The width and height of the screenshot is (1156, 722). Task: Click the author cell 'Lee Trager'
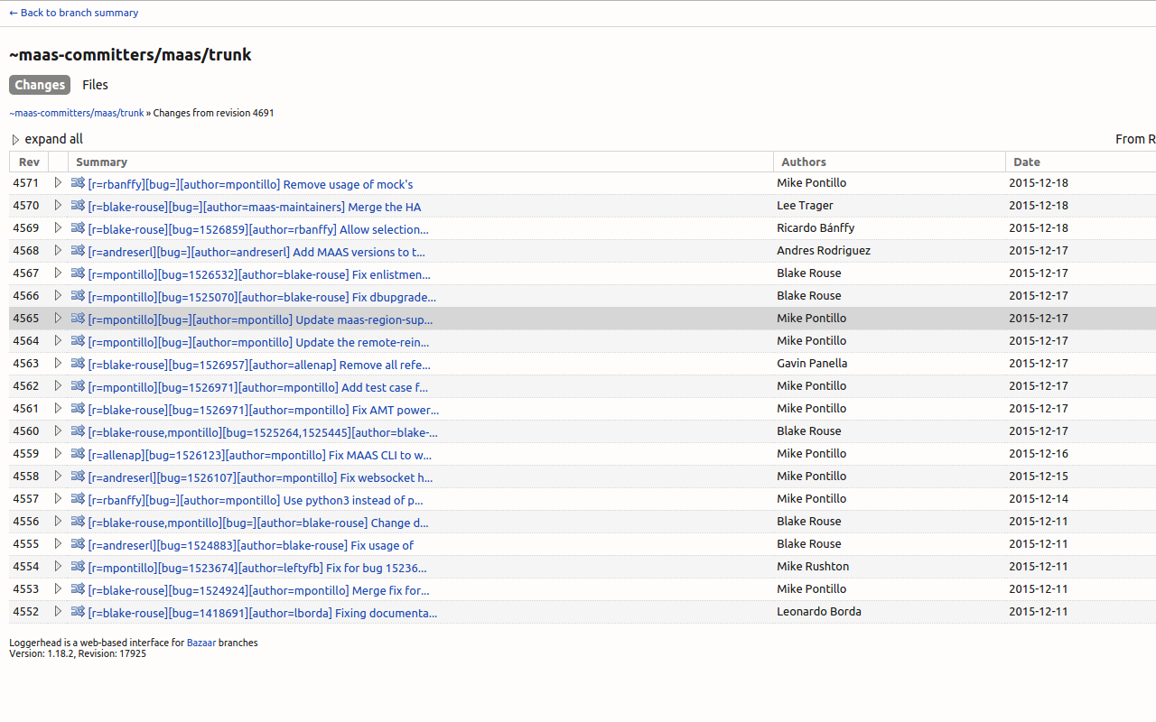(805, 205)
